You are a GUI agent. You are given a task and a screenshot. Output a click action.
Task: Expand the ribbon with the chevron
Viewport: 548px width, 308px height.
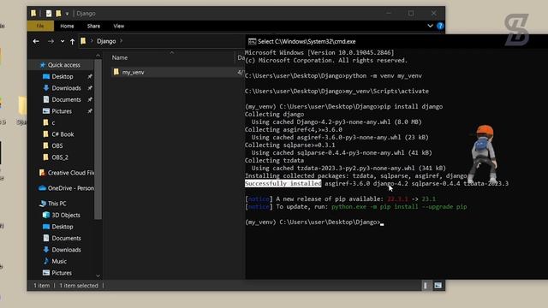430,26
